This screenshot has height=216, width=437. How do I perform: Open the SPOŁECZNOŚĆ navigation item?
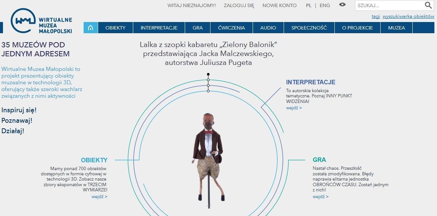pos(309,28)
